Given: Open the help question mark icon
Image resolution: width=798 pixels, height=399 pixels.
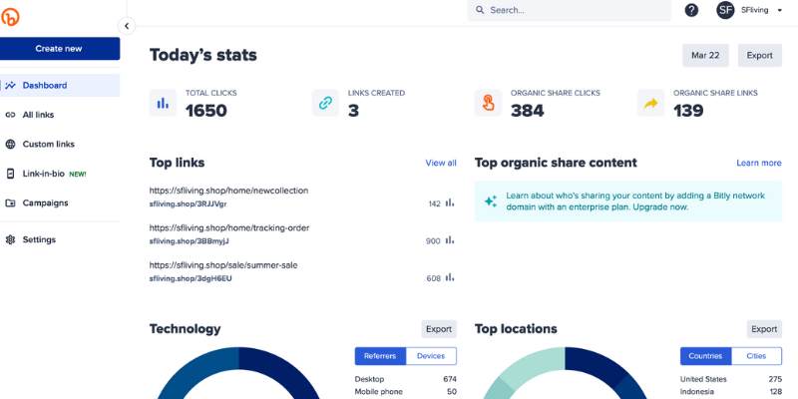Looking at the screenshot, I should pos(691,10).
